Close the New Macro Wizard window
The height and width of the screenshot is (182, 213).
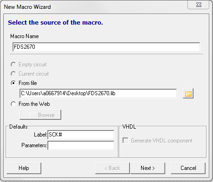(x=199, y=5)
